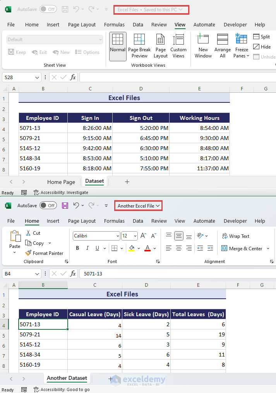
Task: Open Formulas tab in the bottom window
Action: point(114,221)
